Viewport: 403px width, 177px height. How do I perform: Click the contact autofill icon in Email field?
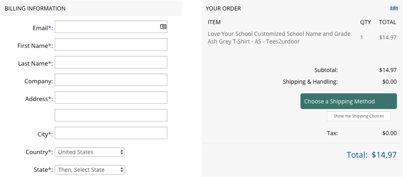click(x=163, y=27)
